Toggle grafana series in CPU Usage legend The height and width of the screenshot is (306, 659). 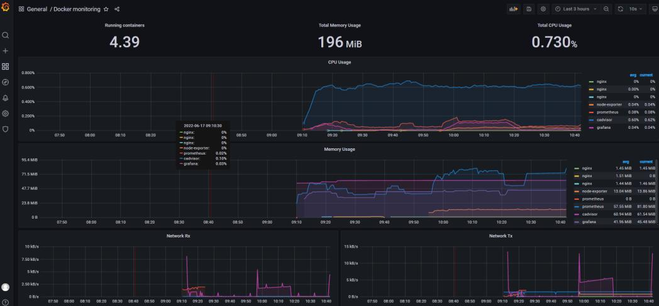tap(603, 127)
